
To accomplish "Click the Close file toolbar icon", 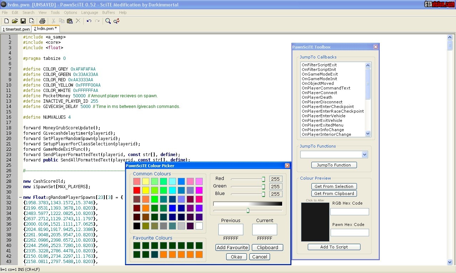I will click(32, 21).
